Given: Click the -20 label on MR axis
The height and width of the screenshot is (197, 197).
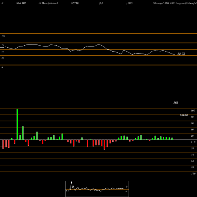Looking at the screenshot, I should click(x=192, y=149).
